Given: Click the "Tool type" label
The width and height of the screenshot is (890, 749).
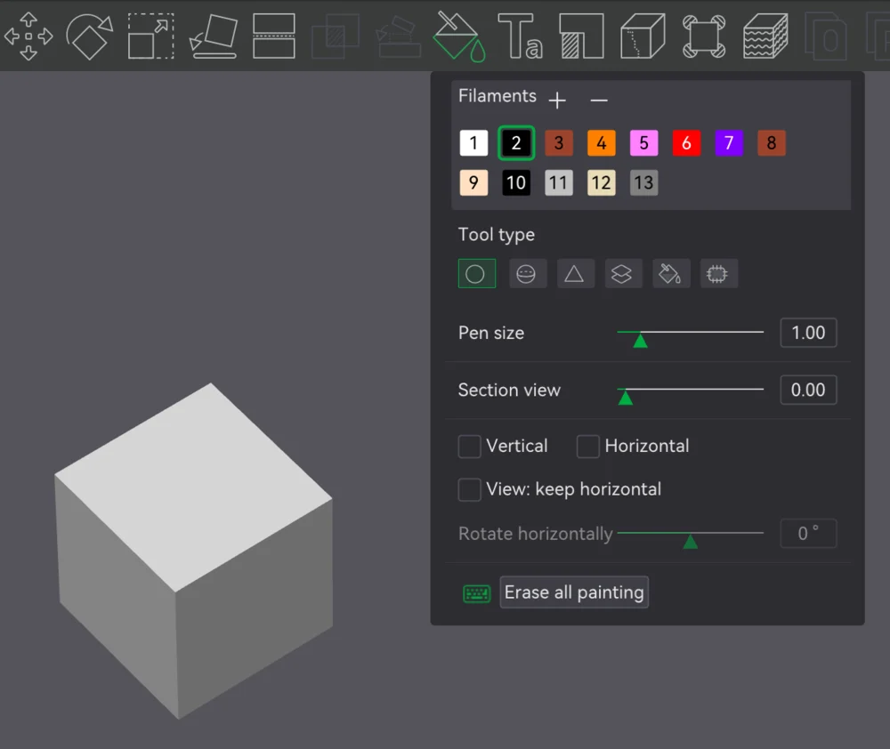Looking at the screenshot, I should point(496,235).
